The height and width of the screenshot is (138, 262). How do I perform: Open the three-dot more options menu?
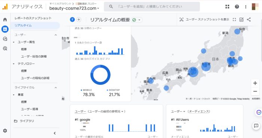(246, 6)
